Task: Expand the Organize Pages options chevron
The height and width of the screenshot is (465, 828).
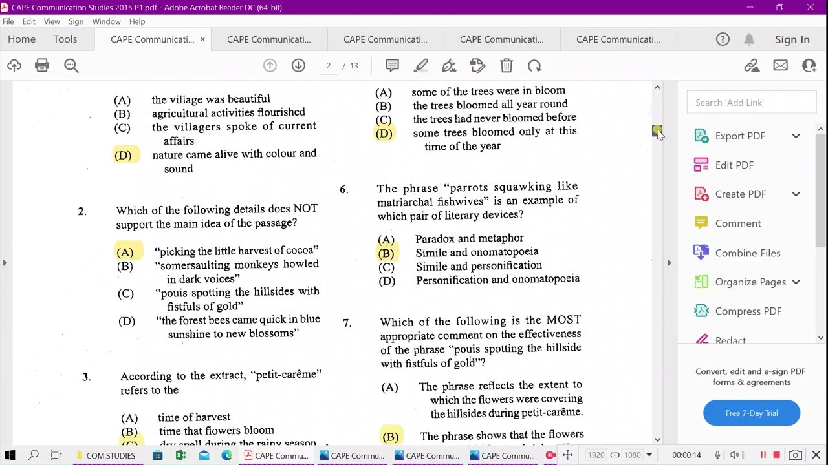Action: (796, 282)
